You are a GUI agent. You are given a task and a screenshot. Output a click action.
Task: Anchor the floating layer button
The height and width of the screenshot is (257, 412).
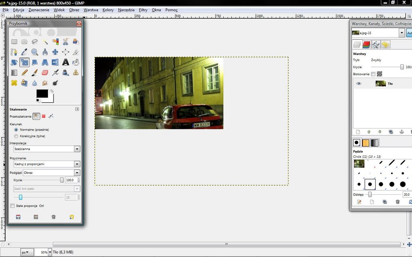pyautogui.click(x=402, y=132)
